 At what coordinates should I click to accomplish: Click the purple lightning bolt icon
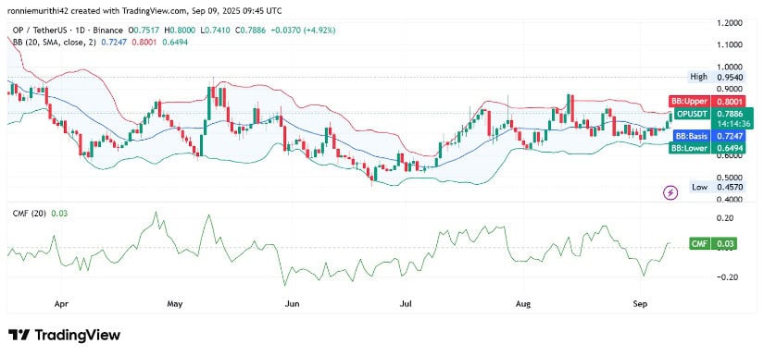(671, 192)
